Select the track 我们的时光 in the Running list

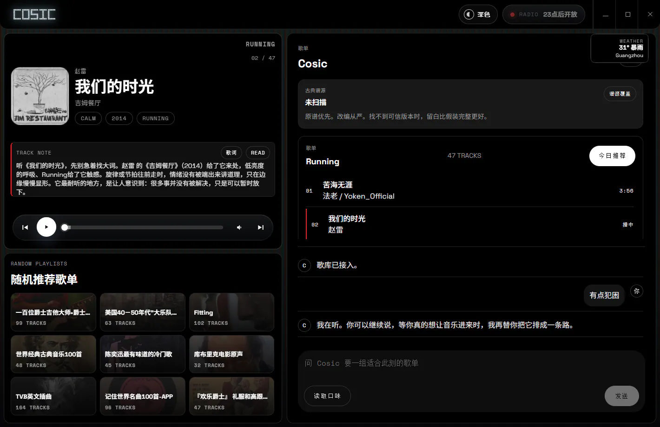pos(469,224)
